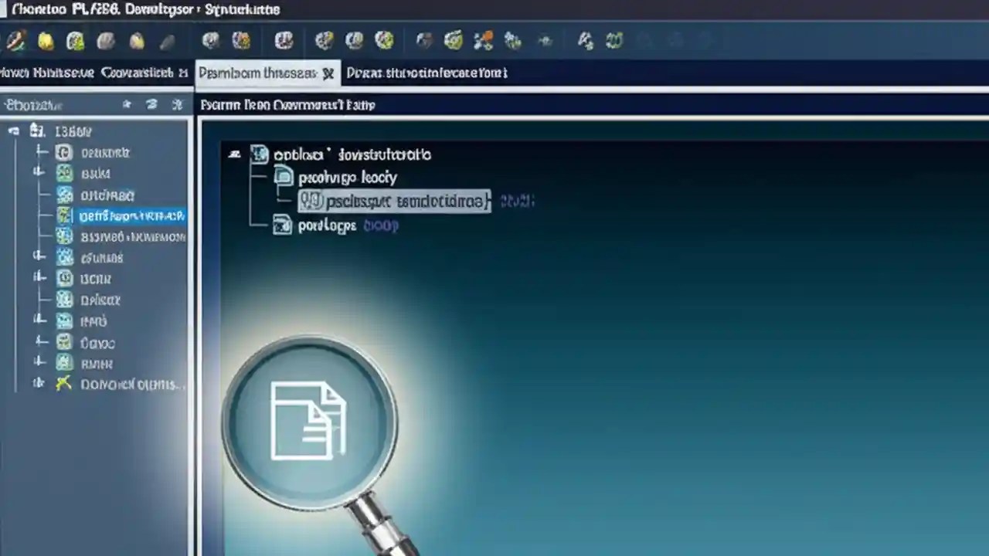Open the Save icon on the main toolbar
Screen dimensions: 989x556
(75, 41)
